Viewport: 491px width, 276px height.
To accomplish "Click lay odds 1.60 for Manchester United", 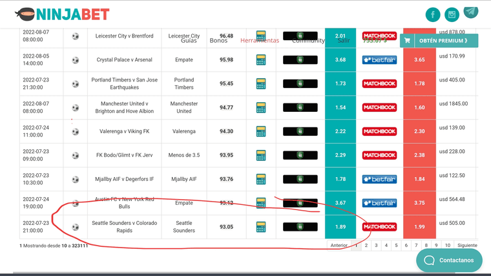I will (419, 107).
